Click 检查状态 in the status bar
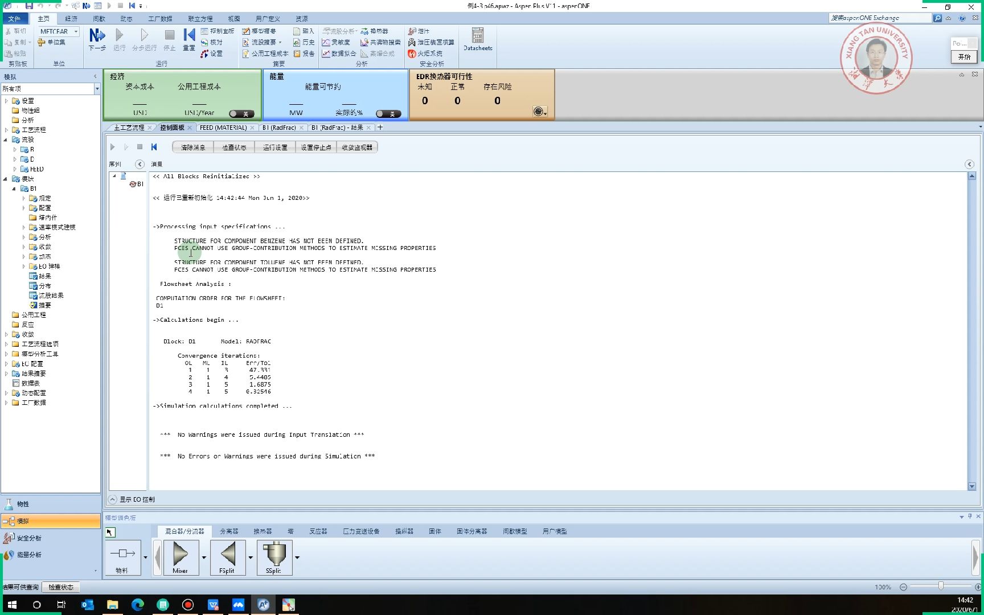This screenshot has height=615, width=984. [x=61, y=587]
